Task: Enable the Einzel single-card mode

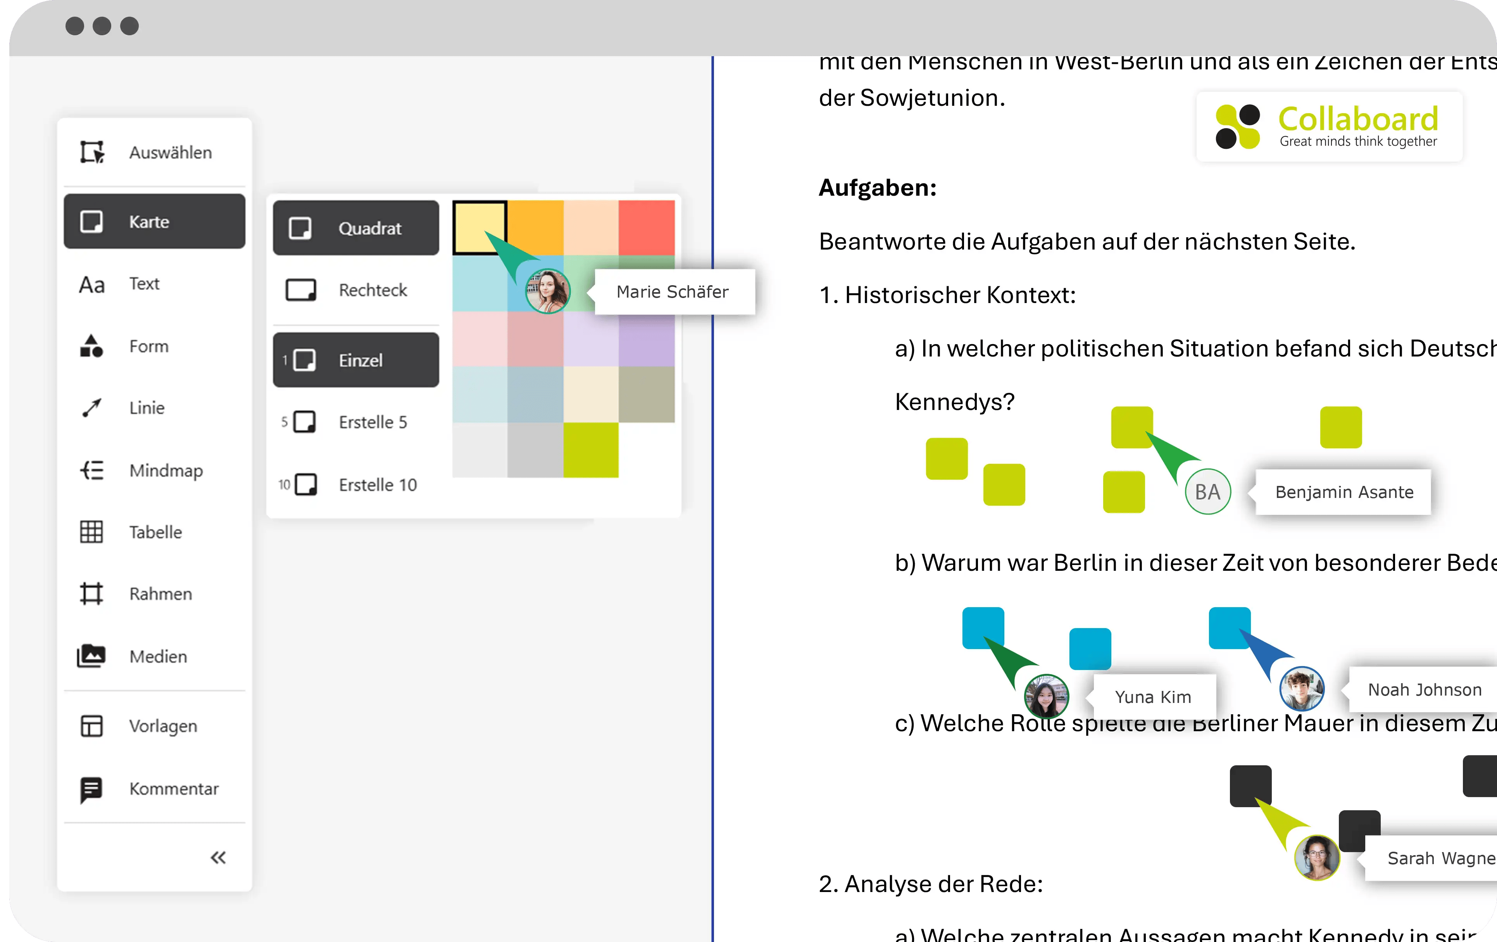Action: click(355, 360)
